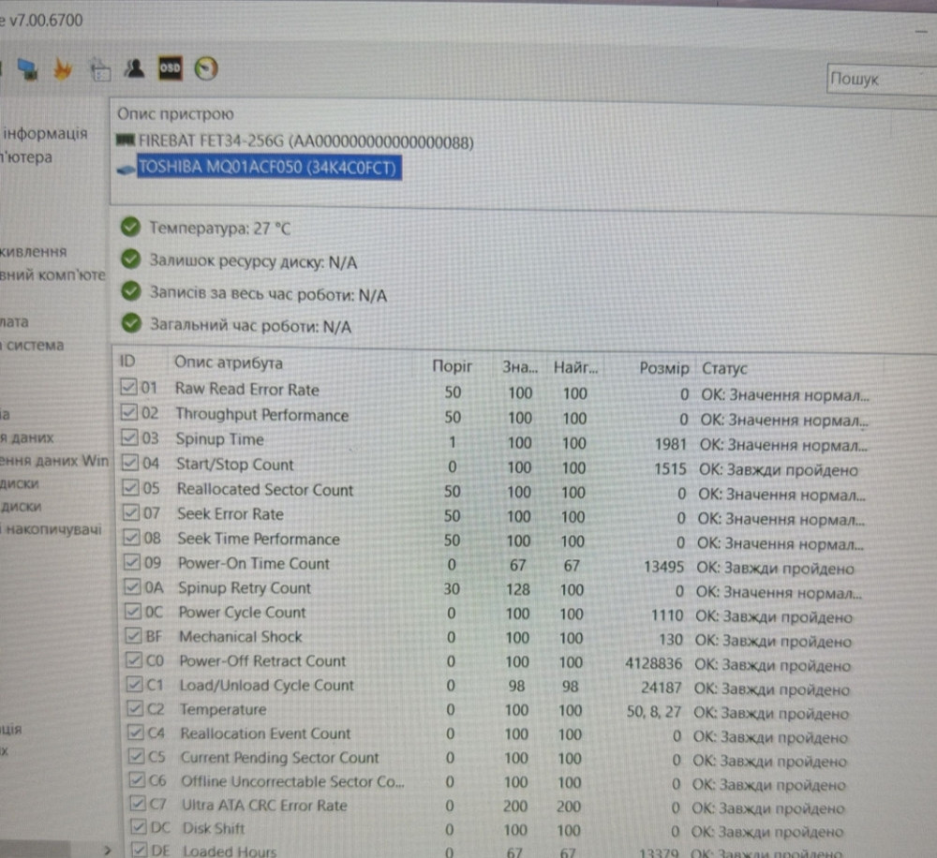Image resolution: width=937 pixels, height=858 pixels.
Task: Click the green check icon beside Температура
Action: tap(130, 228)
